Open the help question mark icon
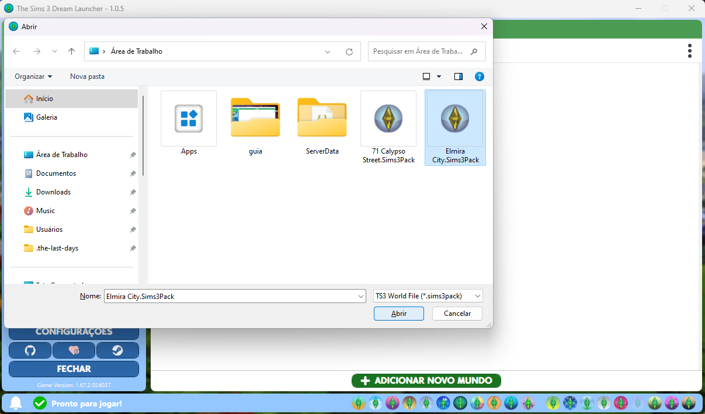Screen dimensions: 705x414 tap(479, 76)
